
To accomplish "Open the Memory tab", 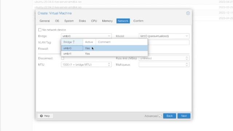I will (107, 21).
